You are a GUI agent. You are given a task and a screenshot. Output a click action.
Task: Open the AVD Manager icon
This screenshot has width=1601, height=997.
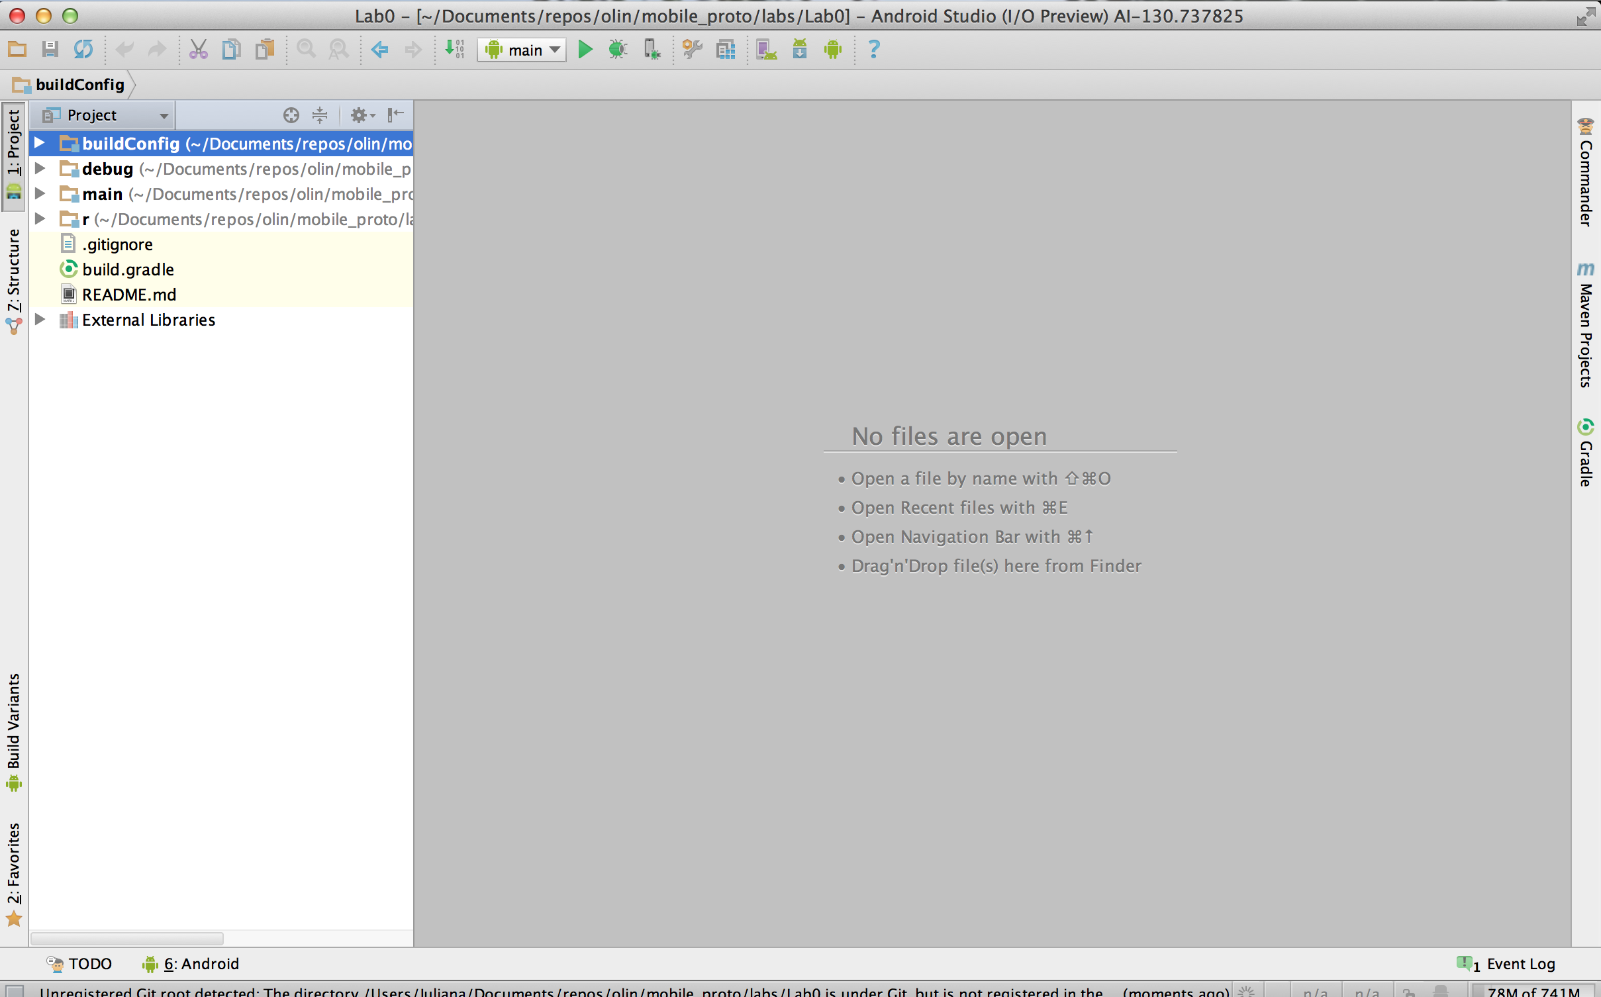coord(767,50)
